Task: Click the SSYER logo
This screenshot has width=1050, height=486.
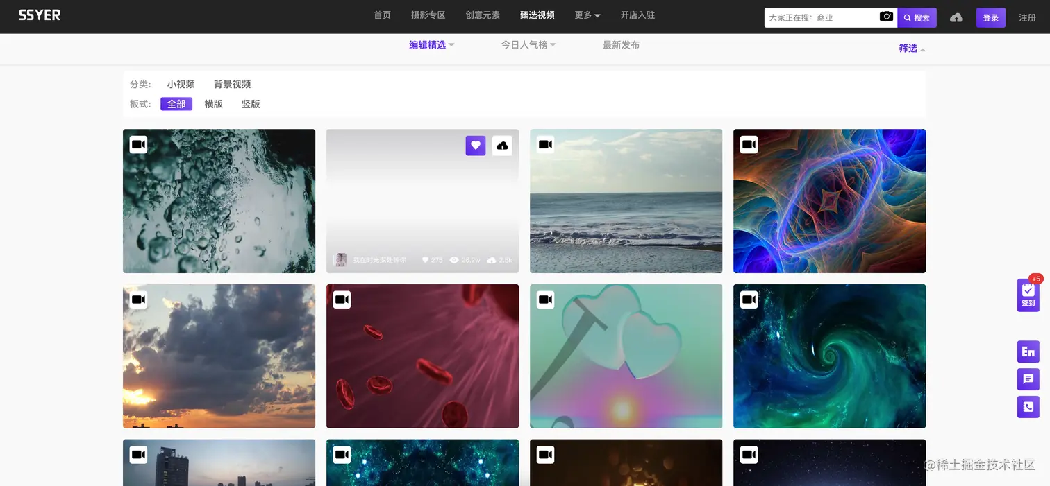Action: point(40,15)
